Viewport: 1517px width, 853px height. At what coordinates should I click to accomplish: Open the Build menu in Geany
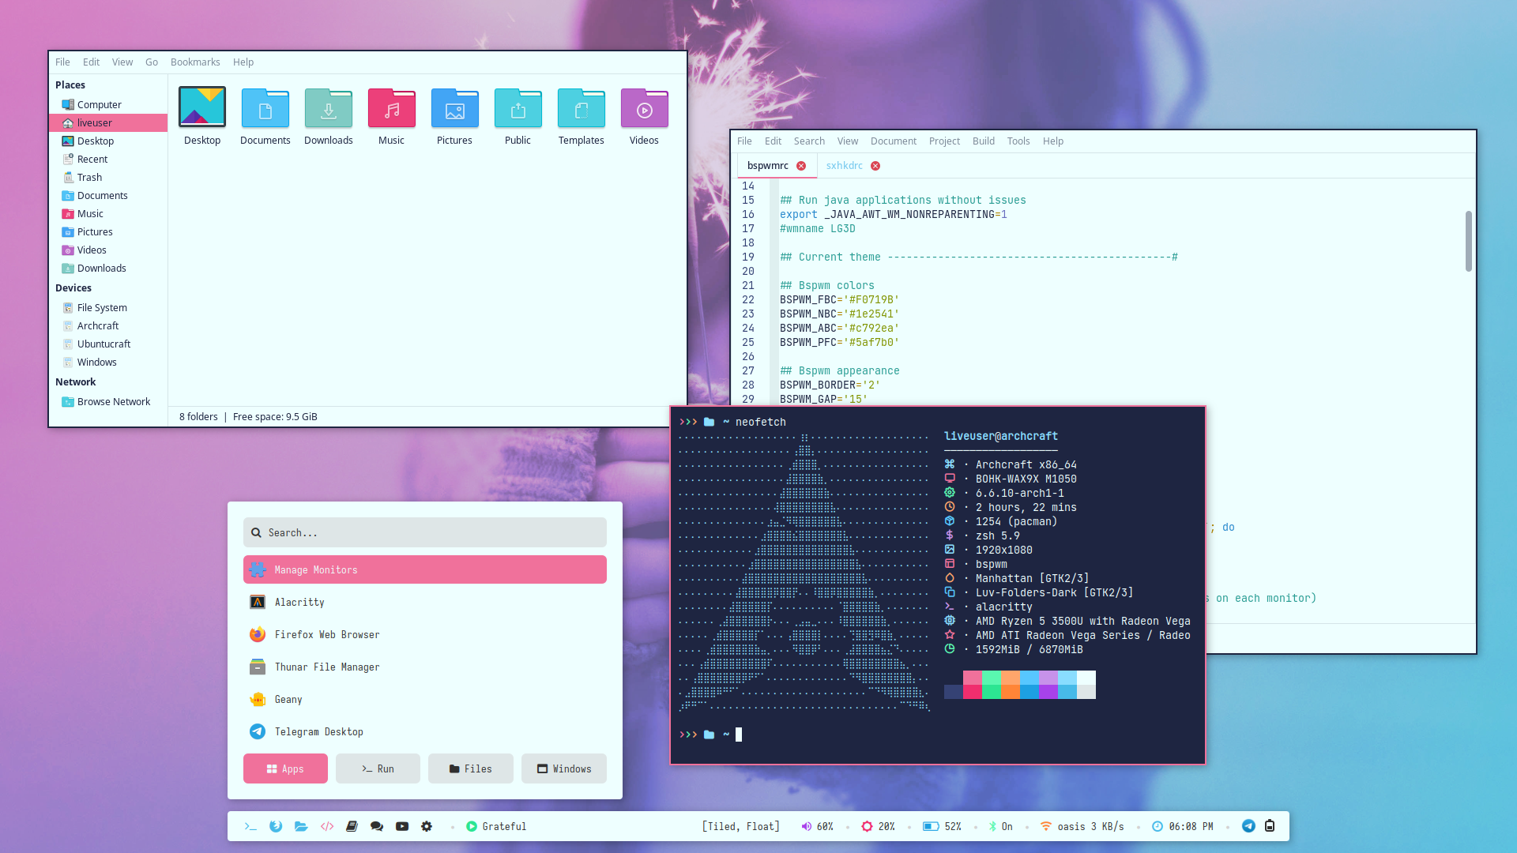tap(983, 141)
